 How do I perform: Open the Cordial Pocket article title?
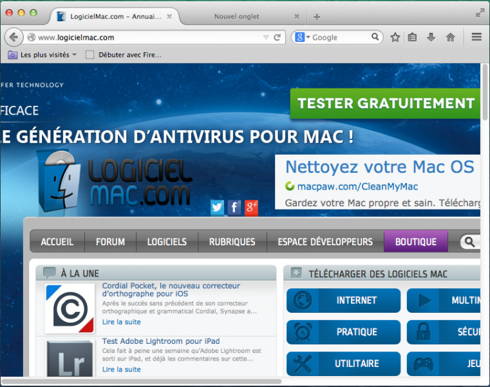[x=171, y=290]
